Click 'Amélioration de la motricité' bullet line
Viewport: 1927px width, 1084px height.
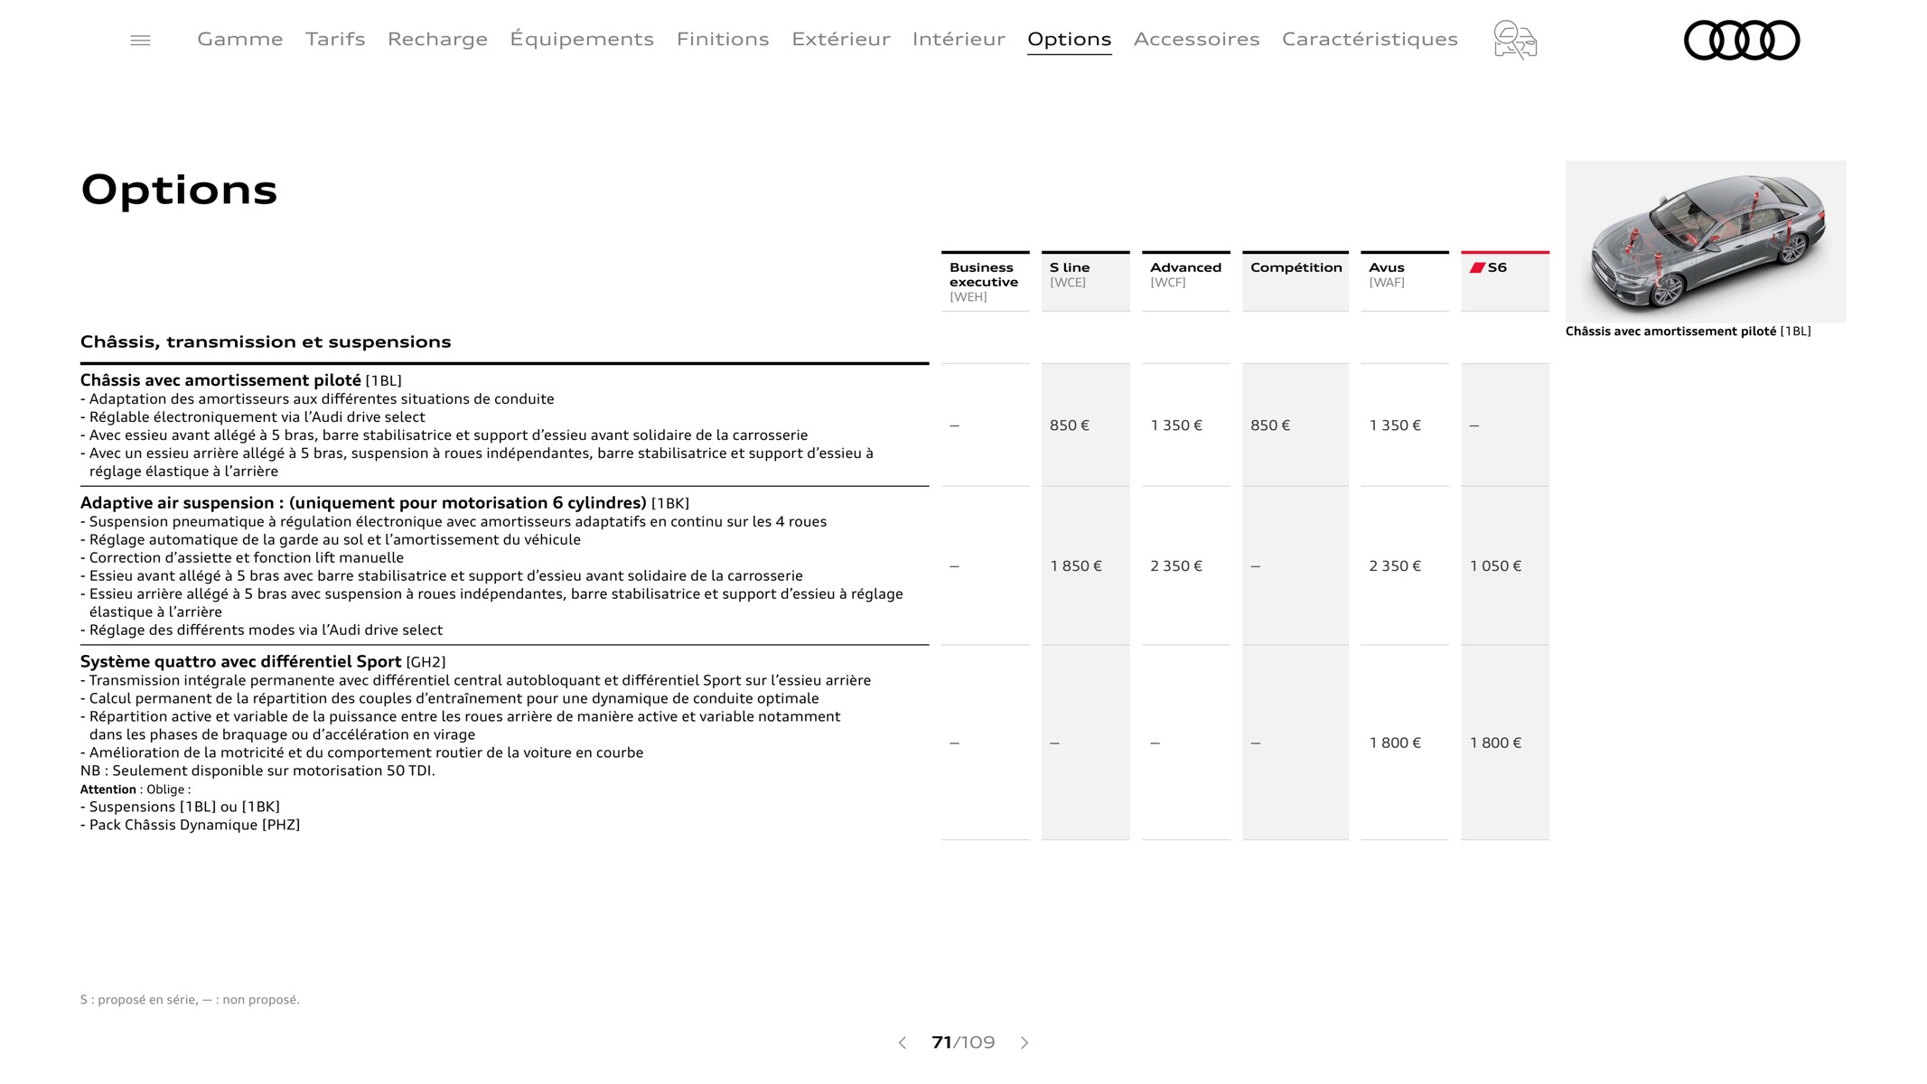361,752
